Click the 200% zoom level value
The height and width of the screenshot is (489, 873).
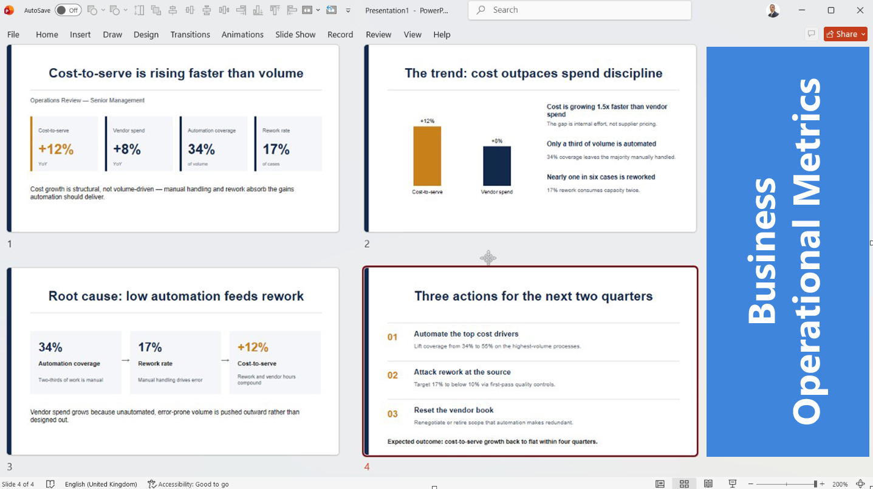(840, 484)
